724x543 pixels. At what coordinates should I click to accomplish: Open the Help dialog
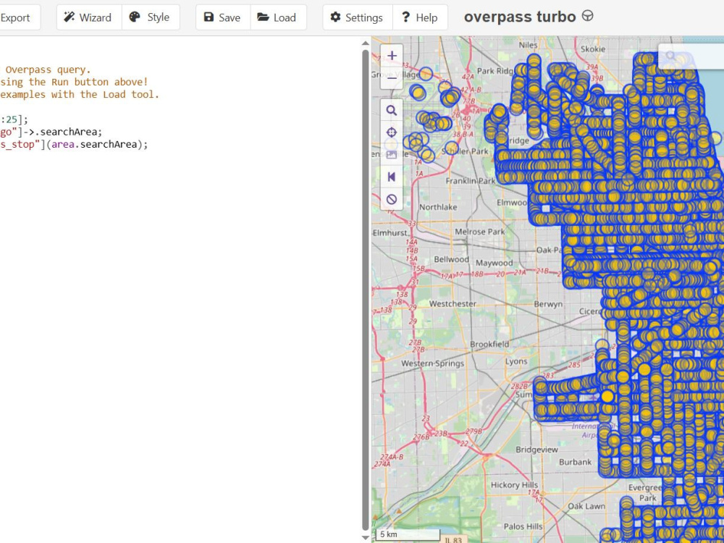coord(420,17)
